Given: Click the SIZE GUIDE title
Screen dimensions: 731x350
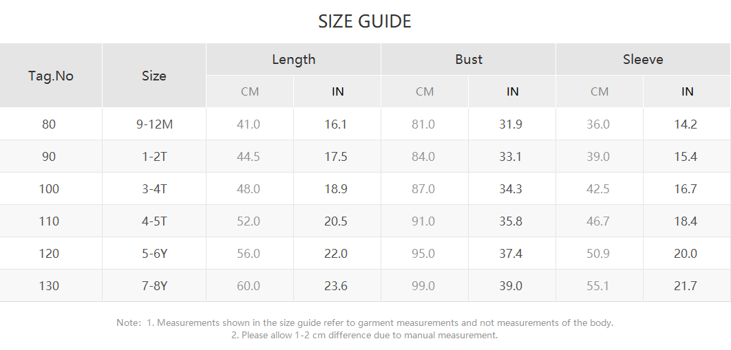Looking at the screenshot, I should click(365, 21).
